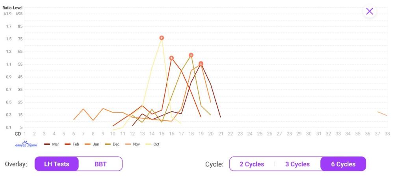Image resolution: width=394 pixels, height=177 pixels.
Task: Select the Dec cycle in the legend
Action: coord(112,144)
